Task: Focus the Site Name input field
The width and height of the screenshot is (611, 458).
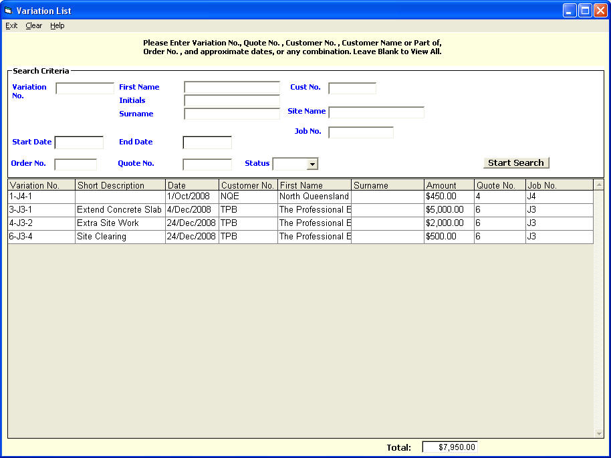Action: [376, 112]
